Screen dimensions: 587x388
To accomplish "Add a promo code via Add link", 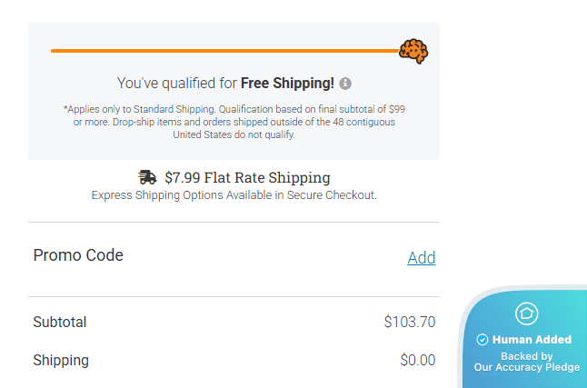I will [x=421, y=258].
